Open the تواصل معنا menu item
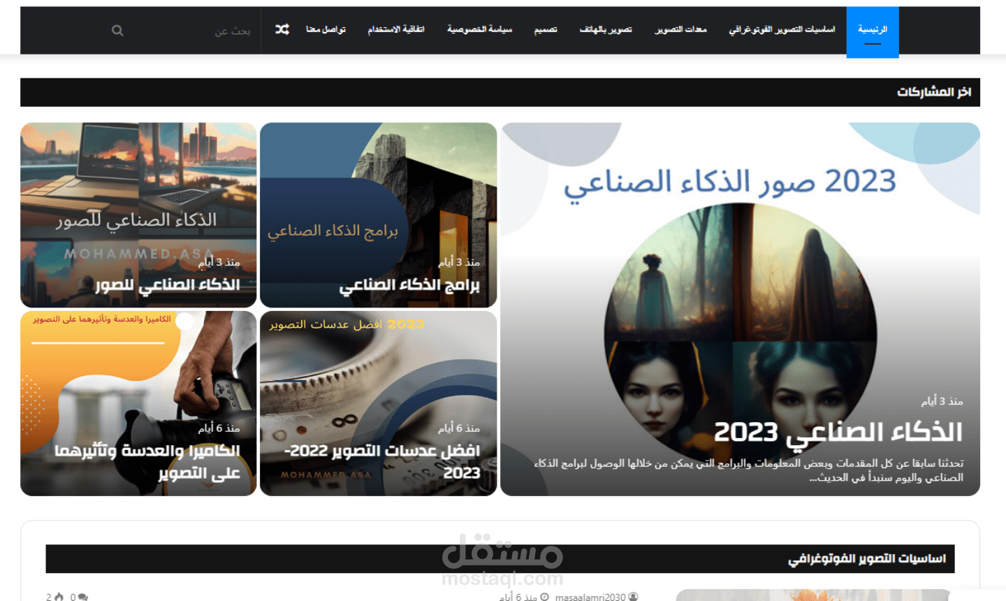The height and width of the screenshot is (601, 1006). [326, 29]
